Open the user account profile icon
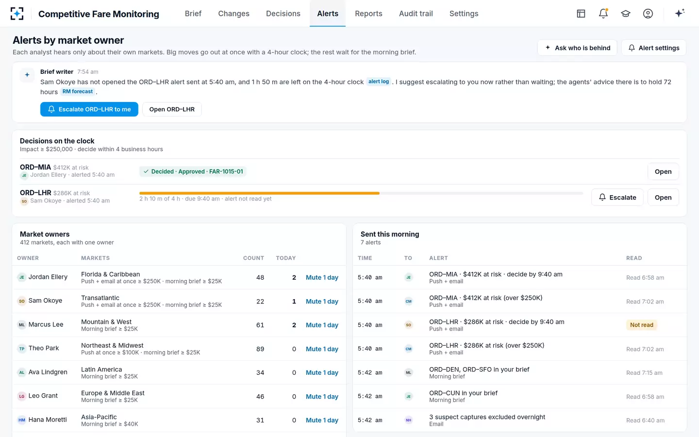Viewport: 699px width, 437px height. point(648,14)
